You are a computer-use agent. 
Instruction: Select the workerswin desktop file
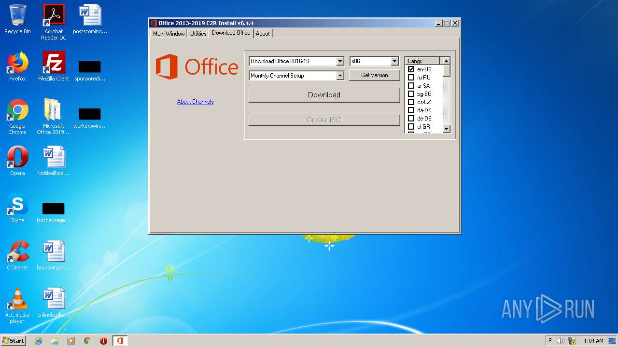89,118
